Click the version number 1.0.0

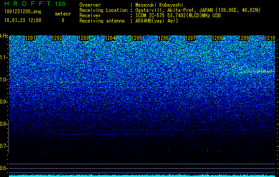(x=60, y=4)
